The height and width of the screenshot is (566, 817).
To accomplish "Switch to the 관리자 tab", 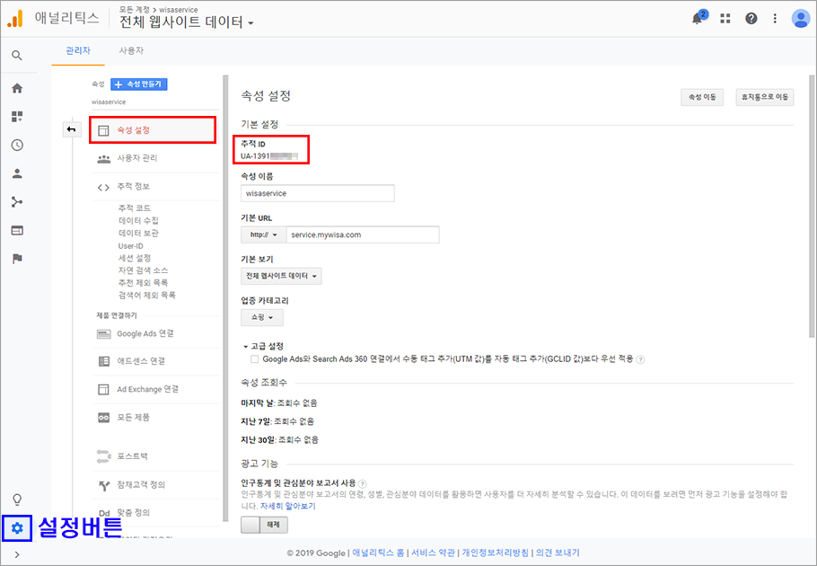I will click(78, 50).
